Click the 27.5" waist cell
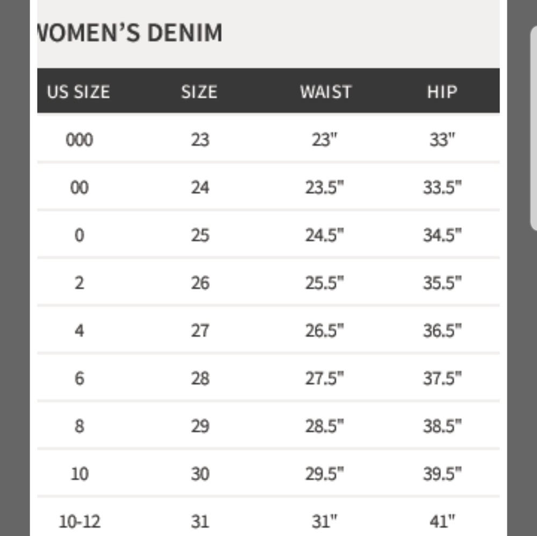This screenshot has height=536, width=537. tap(324, 379)
